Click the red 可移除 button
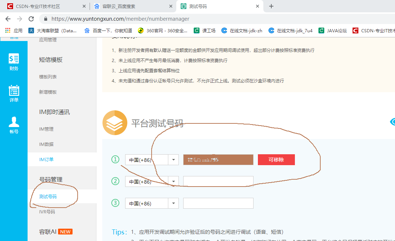 pyautogui.click(x=276, y=159)
